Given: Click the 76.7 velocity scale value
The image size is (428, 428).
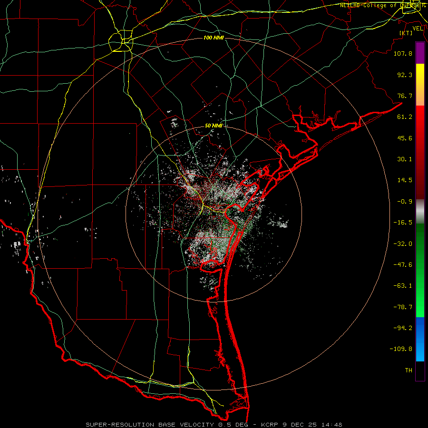Looking at the screenshot, I should pos(405,96).
